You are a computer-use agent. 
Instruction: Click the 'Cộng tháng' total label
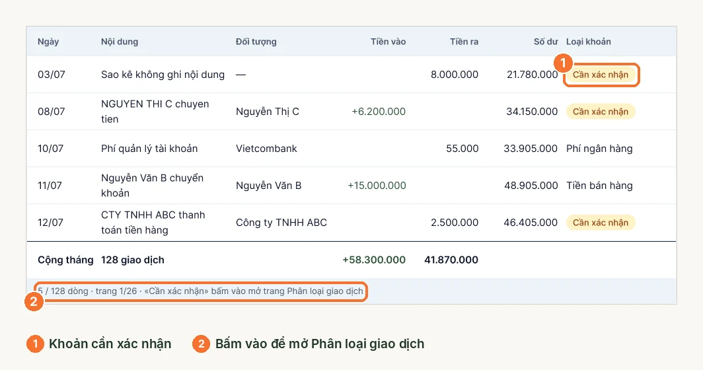(x=65, y=260)
